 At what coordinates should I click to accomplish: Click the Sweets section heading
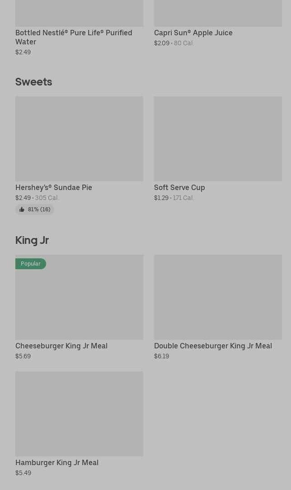(34, 82)
